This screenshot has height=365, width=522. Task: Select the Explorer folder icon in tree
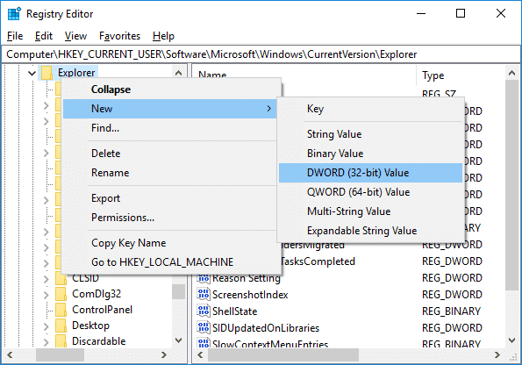pyautogui.click(x=46, y=73)
